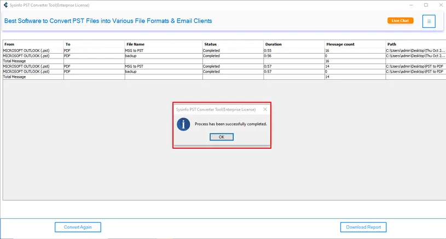
Task: Select the Path column header
Action: (x=415, y=44)
